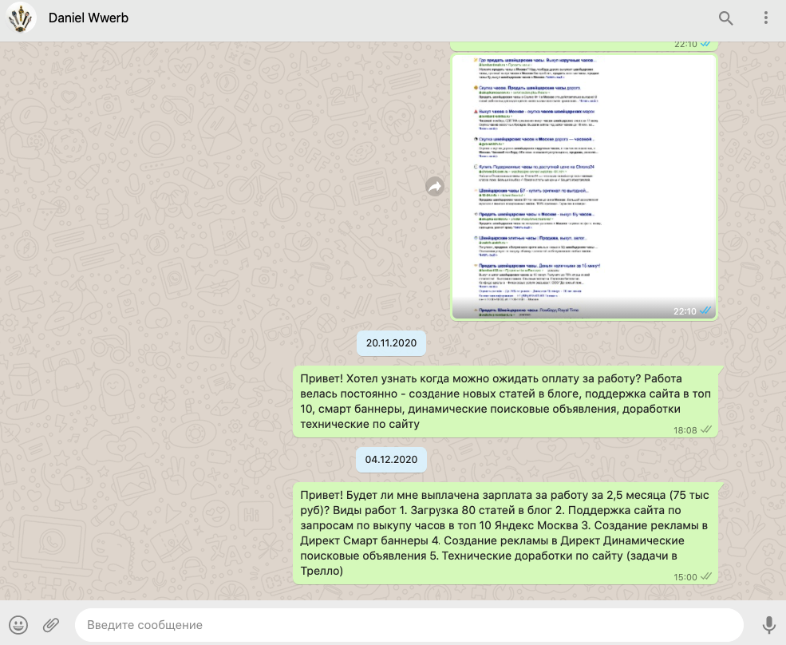This screenshot has width=786, height=645.
Task: Click the 04.12.2020 date label
Action: click(391, 459)
